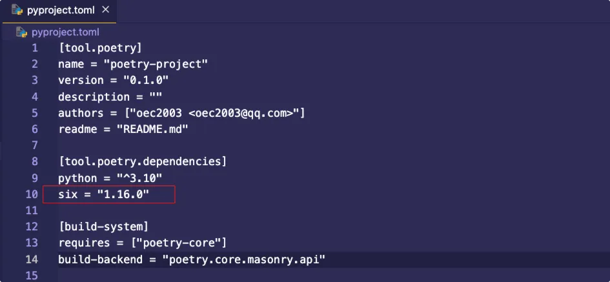Open the pyproject.toml breadcrumb path
Image resolution: width=610 pixels, height=282 pixels.
point(65,32)
